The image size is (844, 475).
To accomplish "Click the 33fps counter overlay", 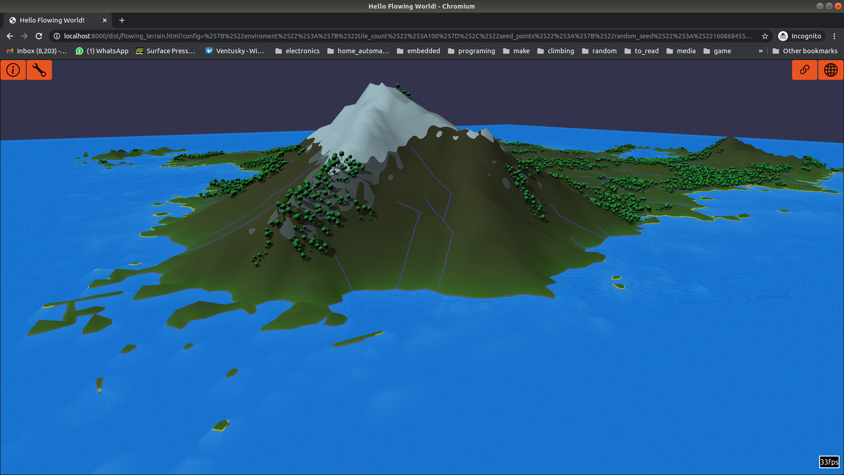I will (x=829, y=462).
